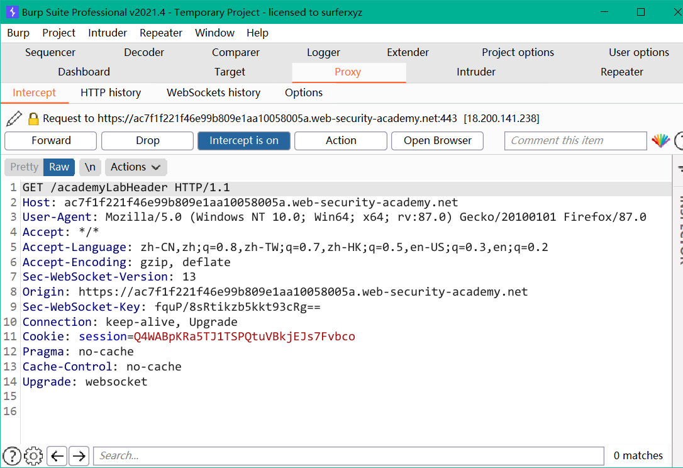Switch to Pretty view

pyautogui.click(x=24, y=167)
